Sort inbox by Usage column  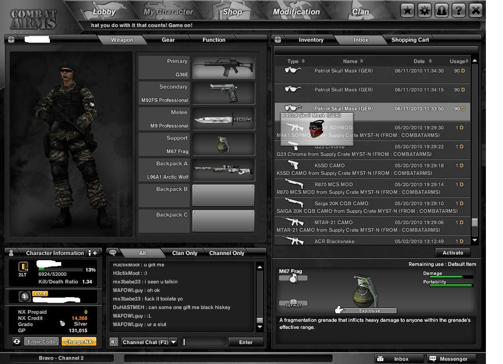click(459, 61)
